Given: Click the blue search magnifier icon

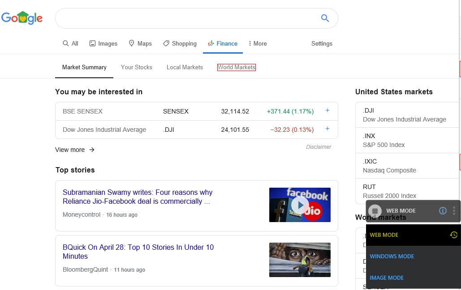Looking at the screenshot, I should tap(325, 18).
